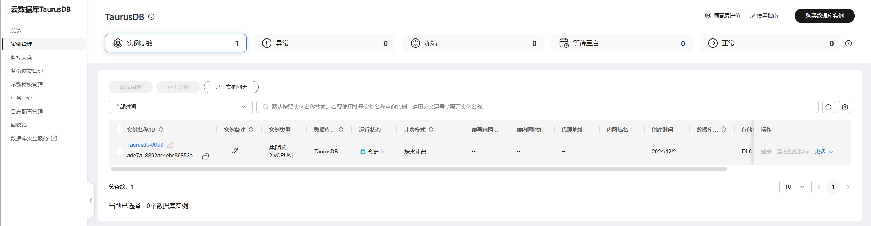Select page 1 in pagination

tap(833, 187)
